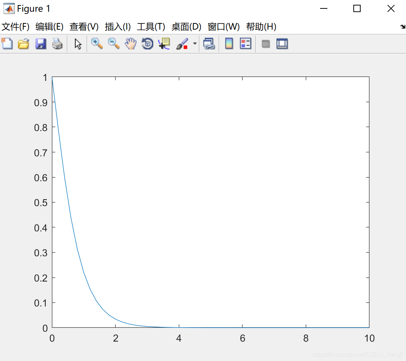The image size is (406, 361).
Task: Insert a legend with the toolbar icon
Action: click(245, 44)
